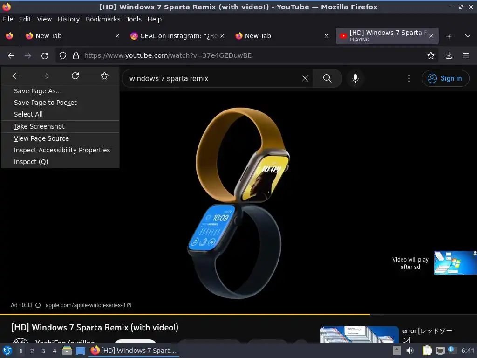Open the Firefox hamburger application menu

(x=465, y=56)
